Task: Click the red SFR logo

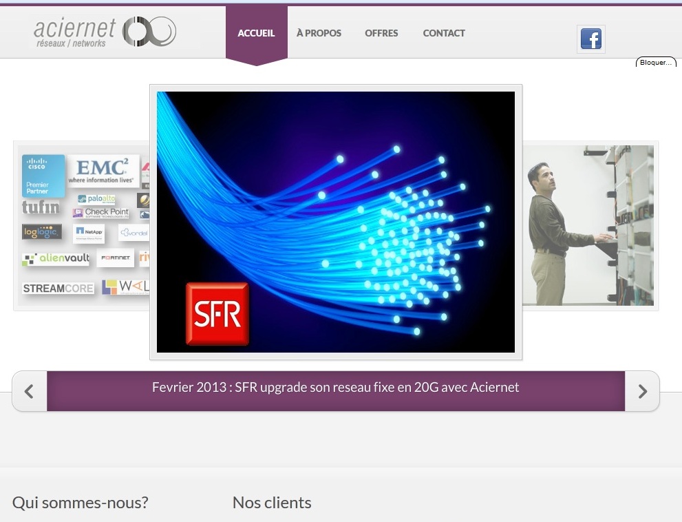Action: 217,314
